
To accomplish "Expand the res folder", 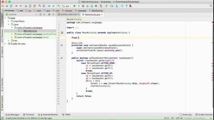I will 9,40.
